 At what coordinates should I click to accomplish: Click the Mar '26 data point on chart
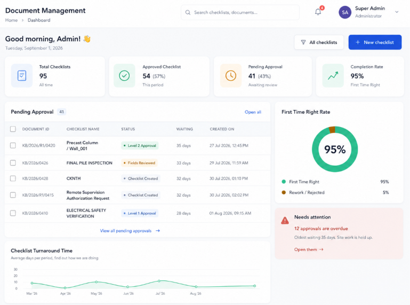pyautogui.click(x=32, y=283)
